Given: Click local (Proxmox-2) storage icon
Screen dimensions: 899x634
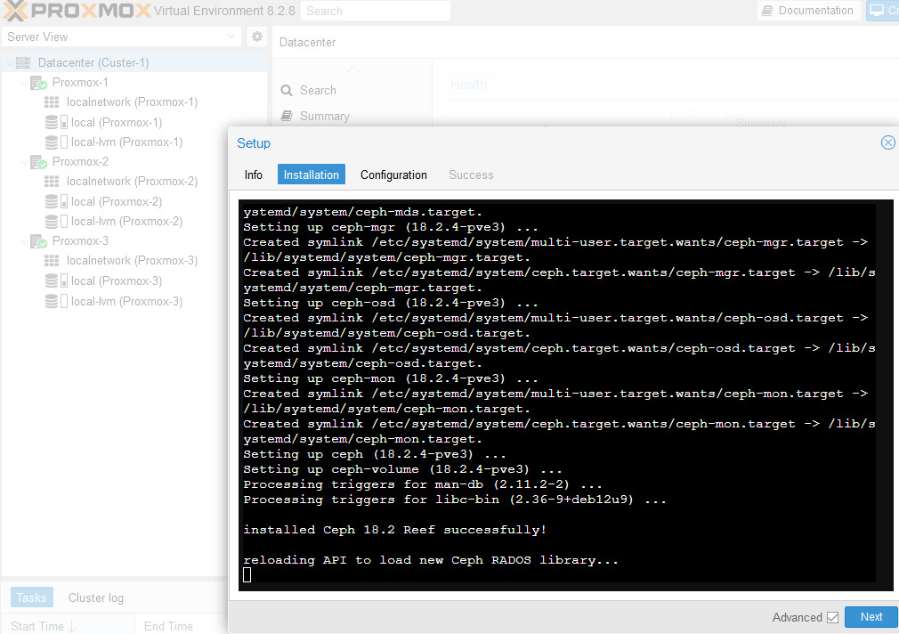Looking at the screenshot, I should pos(56,201).
